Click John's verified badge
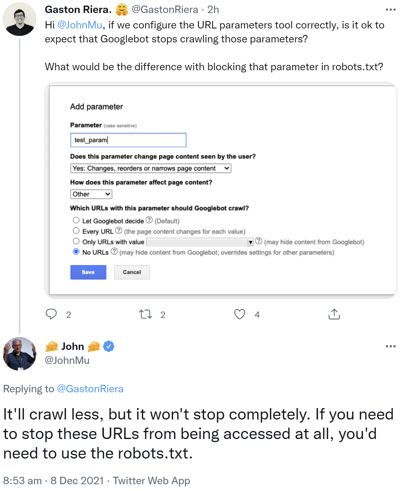The width and height of the screenshot is (405, 491). (x=108, y=347)
